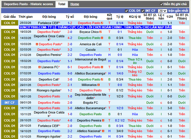
Task: Uncheck the INT CF league filter
Action: [x=143, y=11]
